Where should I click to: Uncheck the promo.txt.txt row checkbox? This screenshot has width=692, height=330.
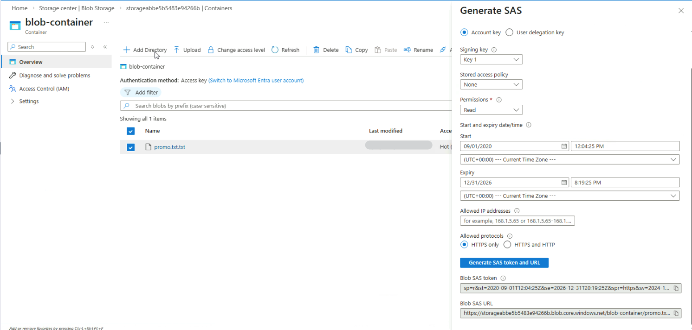coord(130,147)
